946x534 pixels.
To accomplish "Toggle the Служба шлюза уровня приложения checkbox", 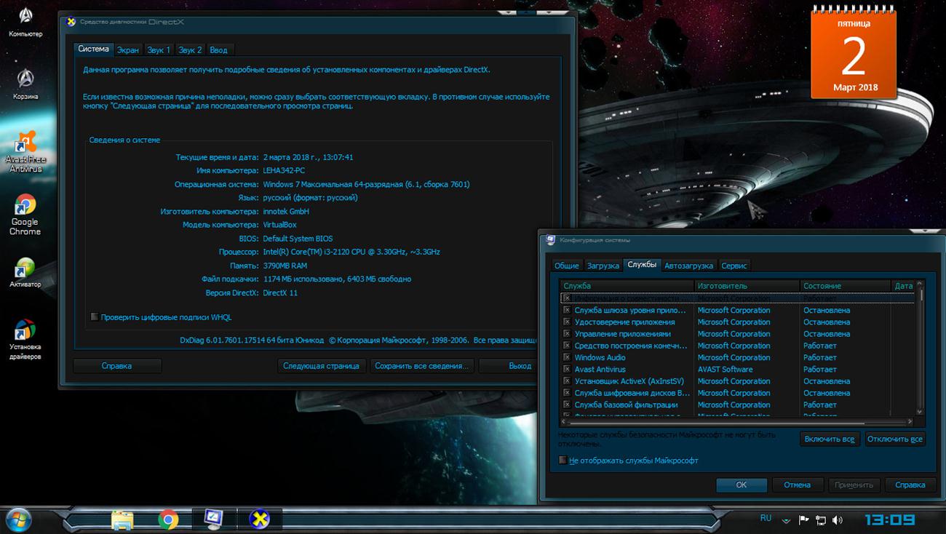I will tap(567, 310).
